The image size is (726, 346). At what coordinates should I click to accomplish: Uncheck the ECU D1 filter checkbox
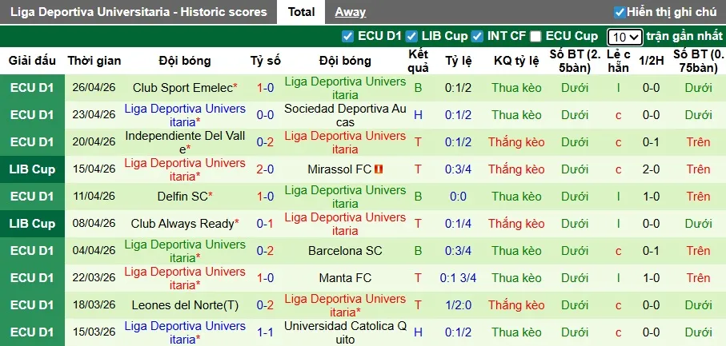[347, 36]
